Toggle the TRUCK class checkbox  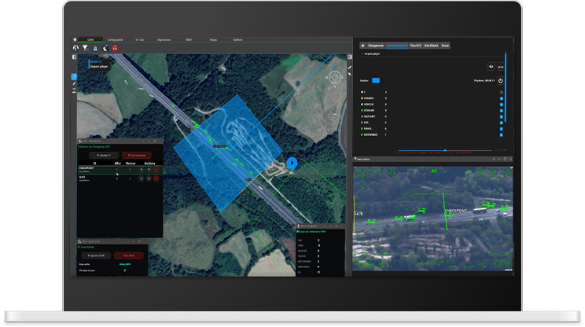[501, 128]
